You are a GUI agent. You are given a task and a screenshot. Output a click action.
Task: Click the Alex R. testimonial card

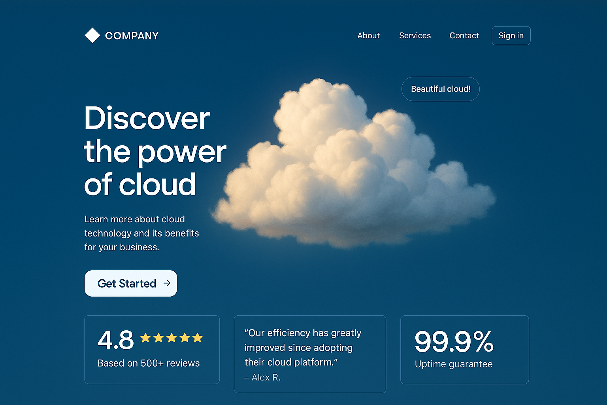[310, 354]
